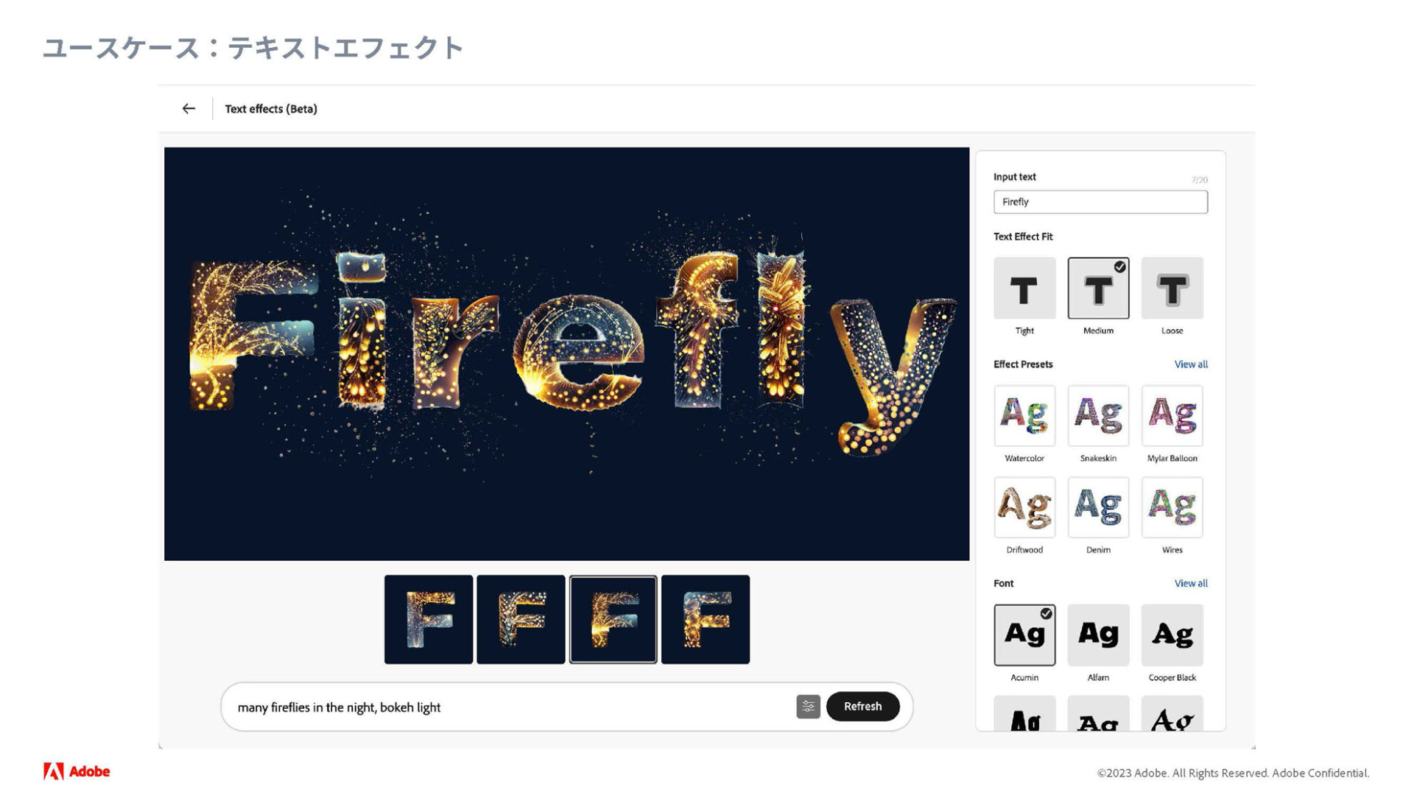Image resolution: width=1414 pixels, height=795 pixels.
Task: Select the Loose text effect fit
Action: [x=1172, y=289]
